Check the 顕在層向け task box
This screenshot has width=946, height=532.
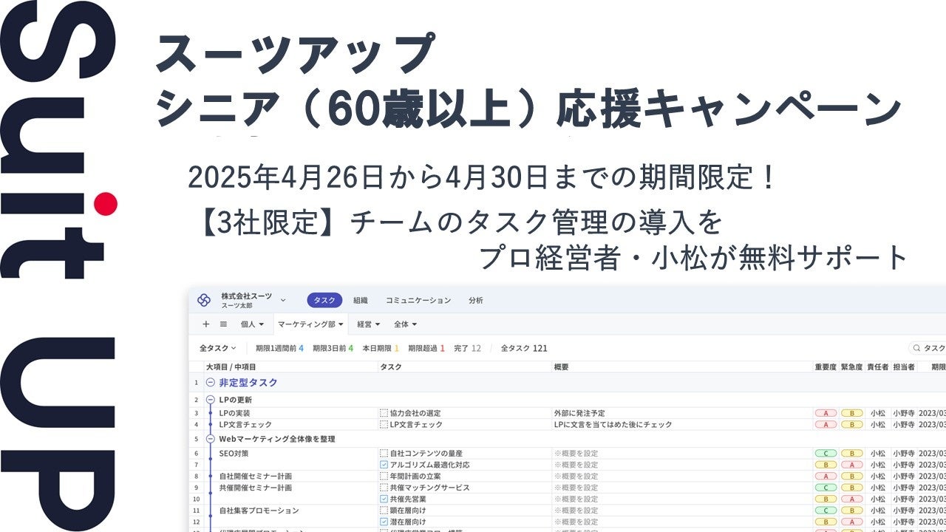coord(384,511)
